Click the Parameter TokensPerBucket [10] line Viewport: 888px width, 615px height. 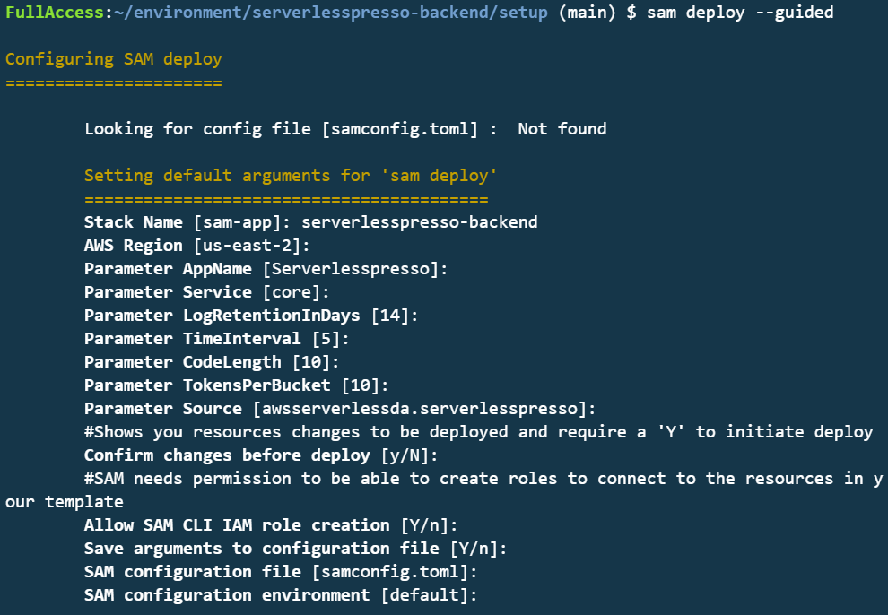click(237, 385)
